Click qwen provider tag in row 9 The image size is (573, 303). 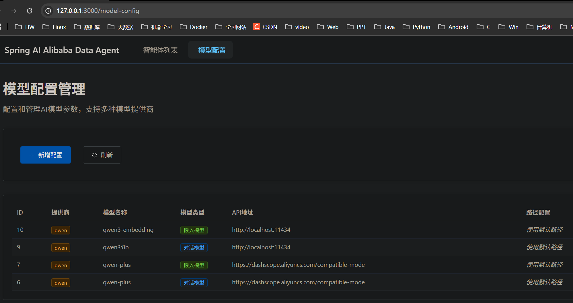point(61,248)
